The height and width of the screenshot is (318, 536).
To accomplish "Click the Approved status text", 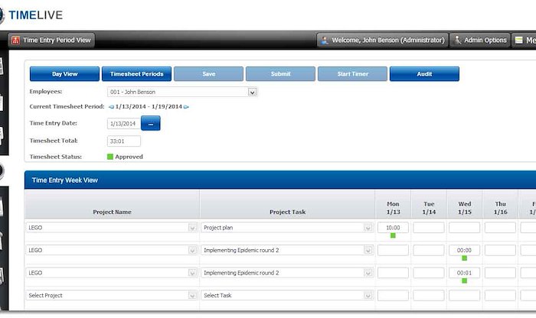I will (129, 157).
